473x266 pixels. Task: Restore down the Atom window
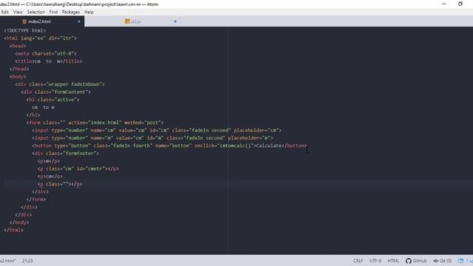460,4
